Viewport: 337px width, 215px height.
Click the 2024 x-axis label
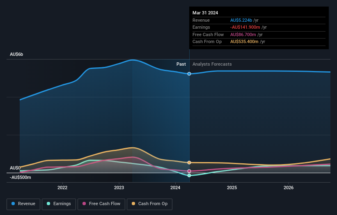(x=175, y=188)
